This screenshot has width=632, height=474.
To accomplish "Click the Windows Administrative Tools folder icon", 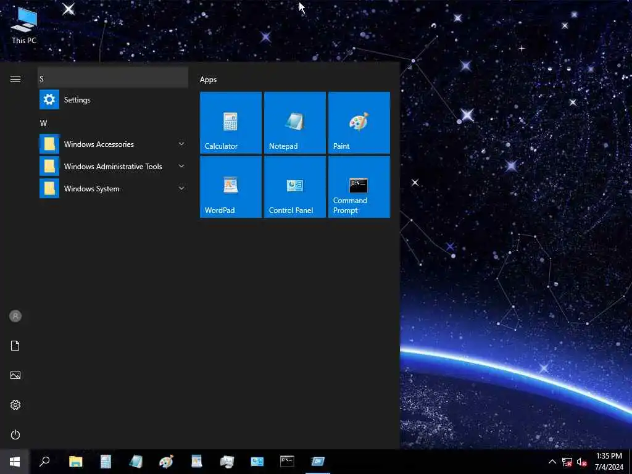I will pyautogui.click(x=49, y=166).
